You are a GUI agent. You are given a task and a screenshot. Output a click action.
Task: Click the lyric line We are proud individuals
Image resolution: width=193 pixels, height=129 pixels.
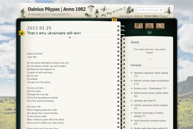[48, 63]
